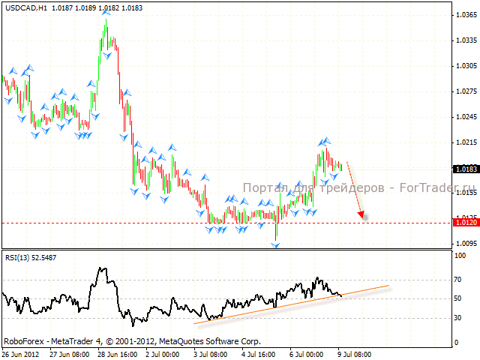The width and height of the screenshot is (480, 360).
Task: Click the red 1.0120 price level tag
Action: click(x=464, y=223)
